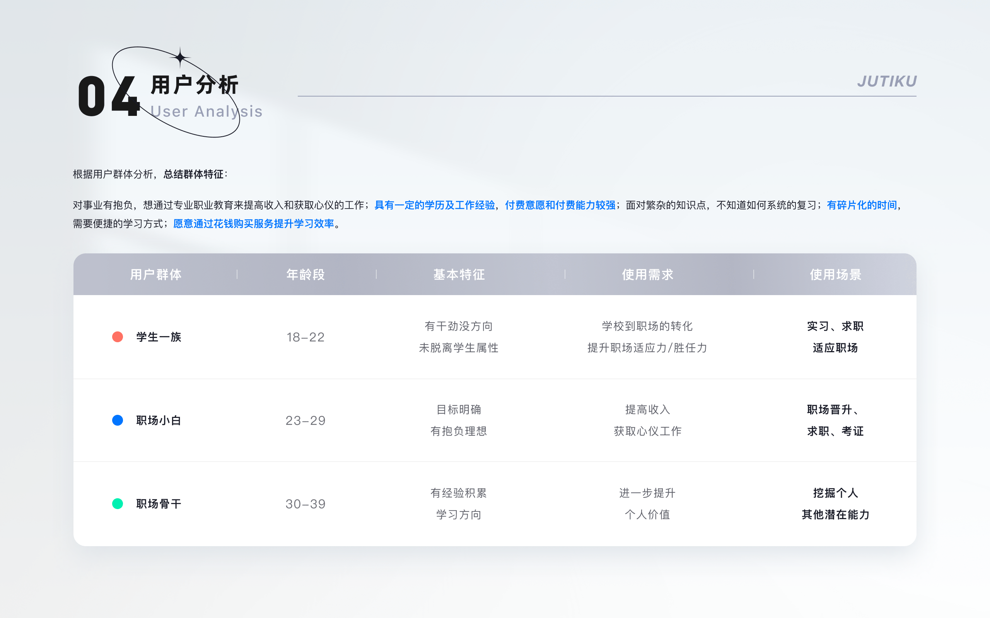This screenshot has height=618, width=990.
Task: Click the blue 有碎片化的时间 phrase
Action: pyautogui.click(x=862, y=205)
